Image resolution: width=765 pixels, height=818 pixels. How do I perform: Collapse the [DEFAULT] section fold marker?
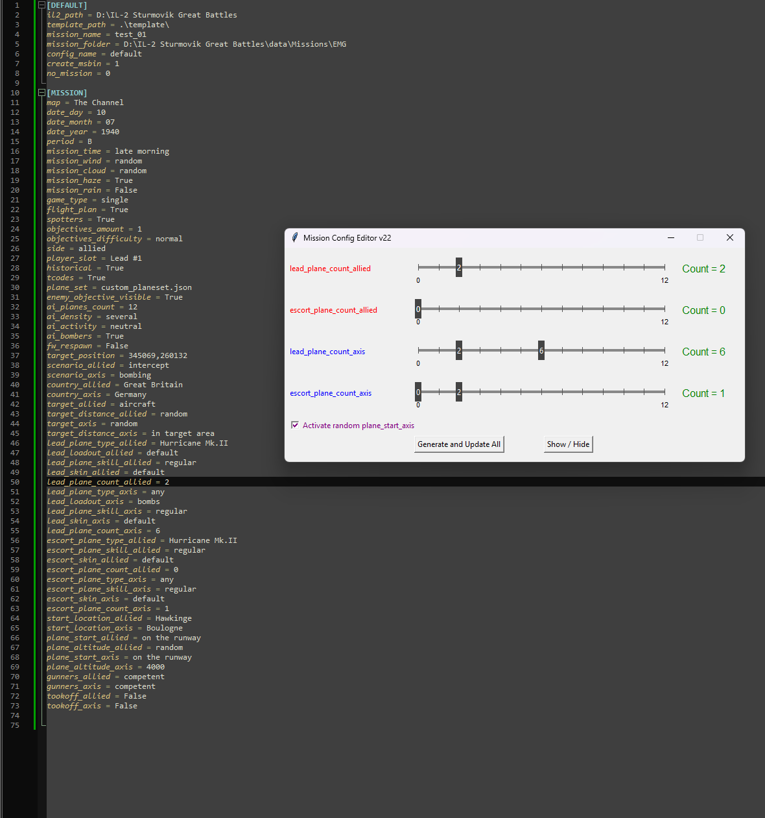click(x=41, y=5)
